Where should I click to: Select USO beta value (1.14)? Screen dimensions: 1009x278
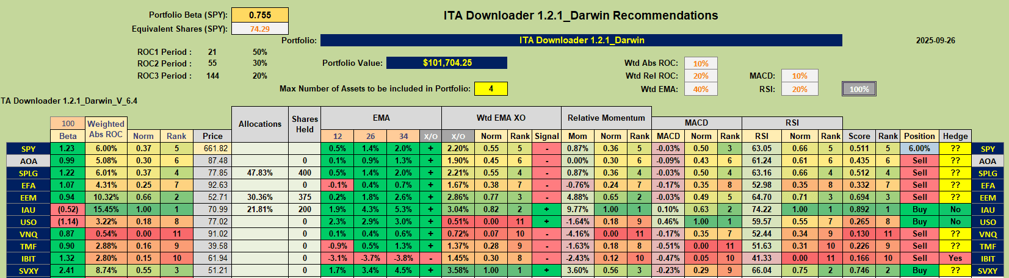(68, 221)
